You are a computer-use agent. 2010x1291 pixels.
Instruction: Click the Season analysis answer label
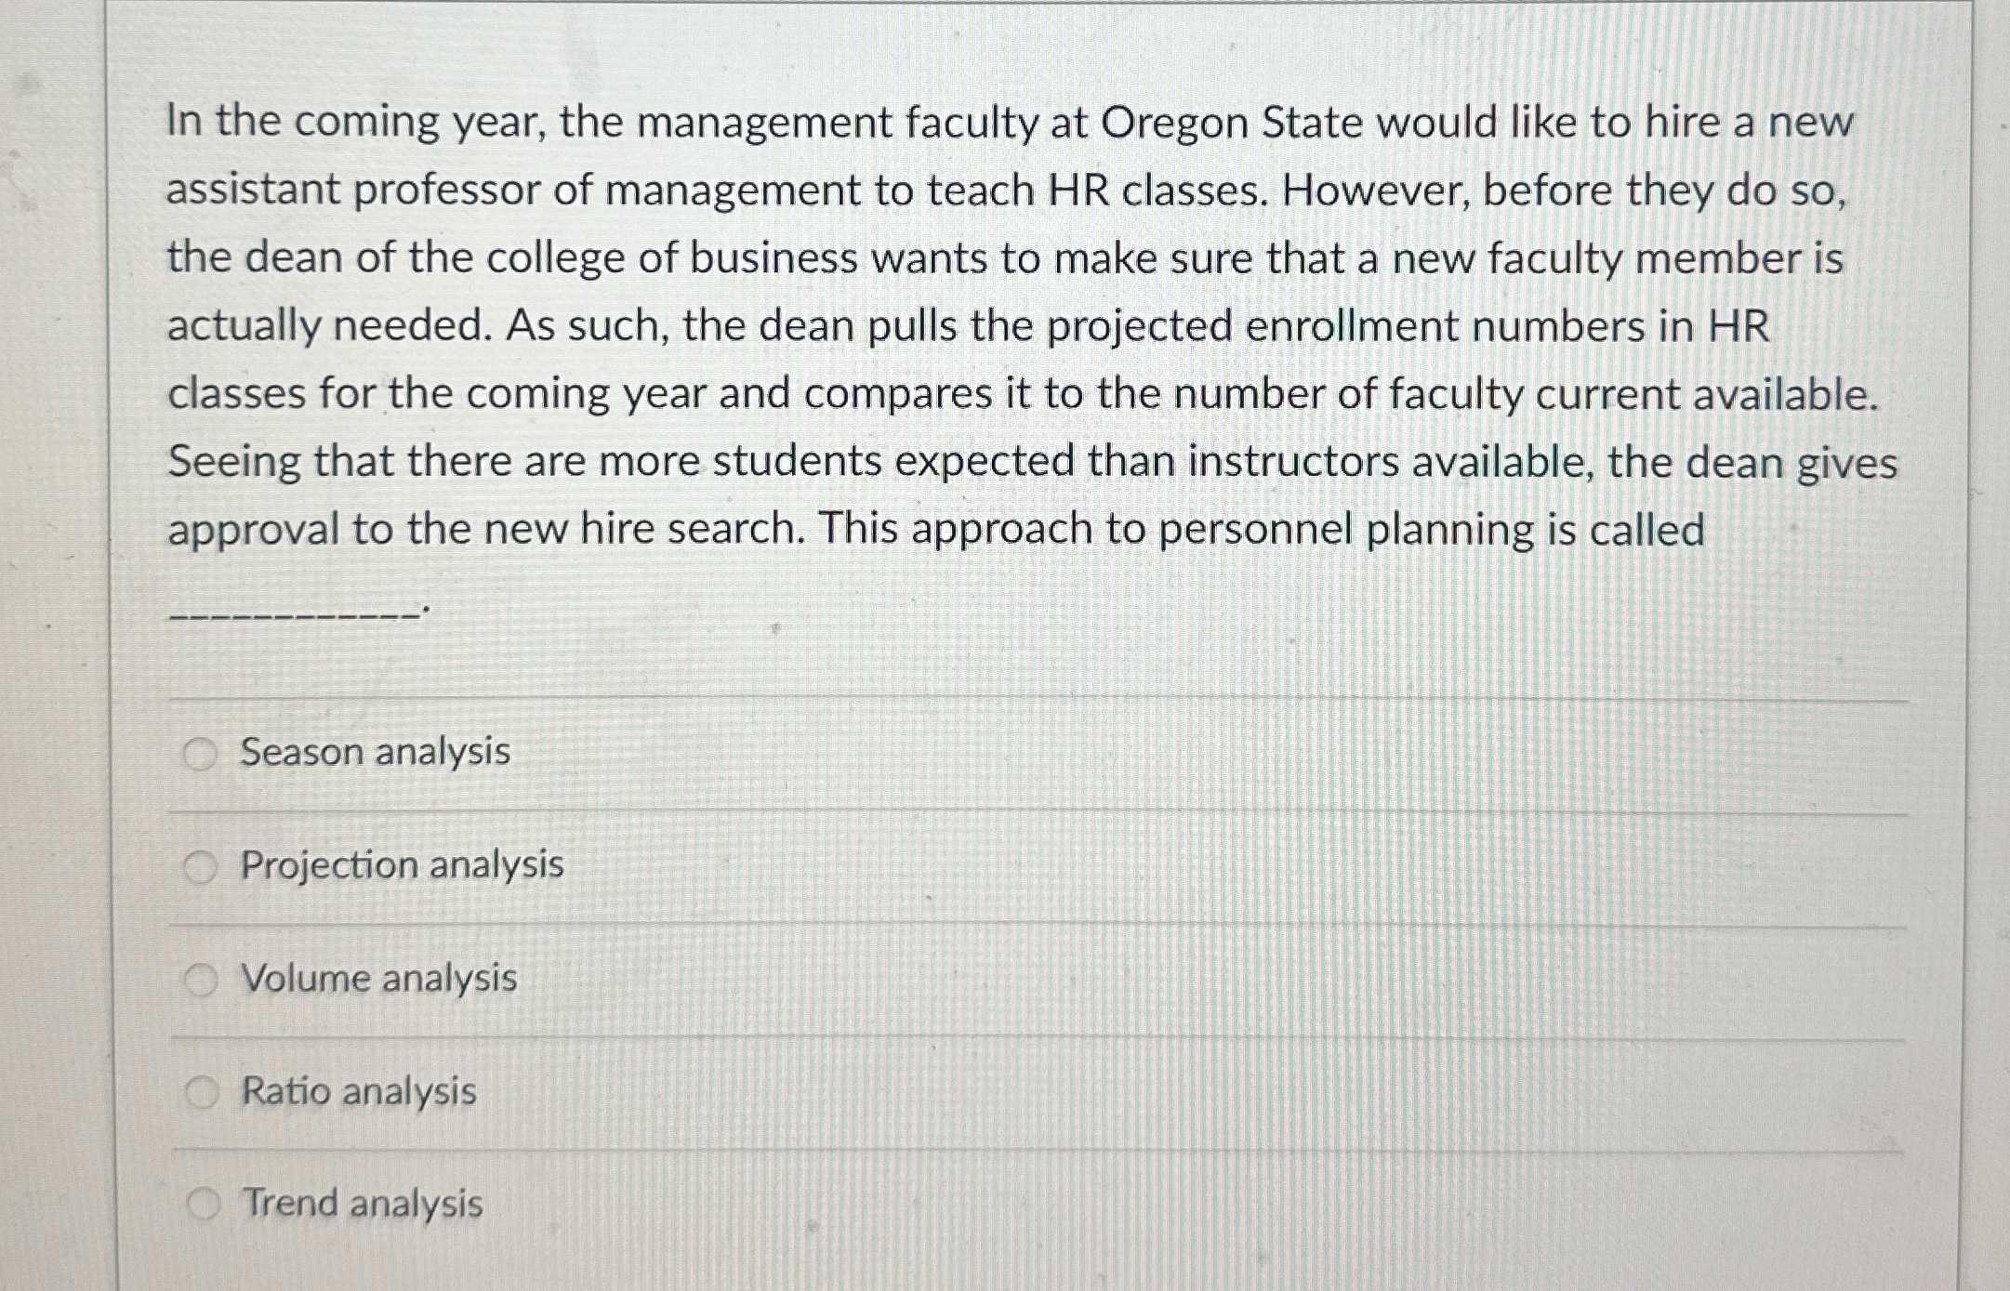374,753
